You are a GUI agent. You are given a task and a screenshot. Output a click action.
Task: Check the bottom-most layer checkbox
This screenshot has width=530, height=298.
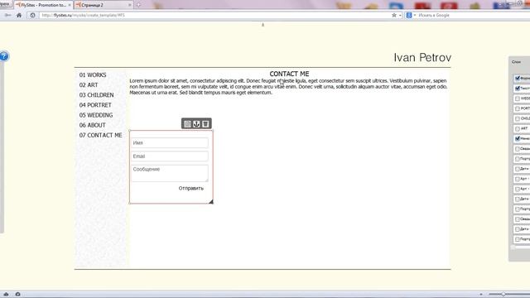[518, 239]
